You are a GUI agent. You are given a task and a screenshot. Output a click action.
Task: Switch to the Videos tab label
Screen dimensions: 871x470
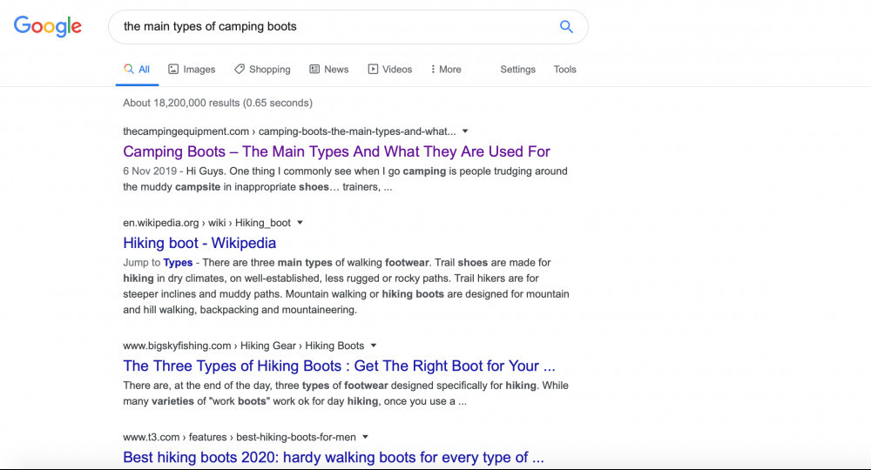coord(397,70)
